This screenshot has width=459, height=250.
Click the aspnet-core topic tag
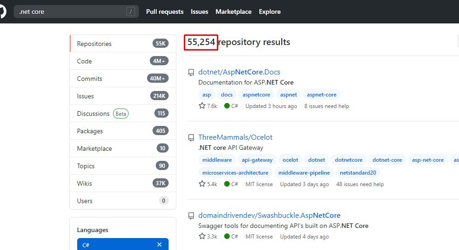coord(322,95)
